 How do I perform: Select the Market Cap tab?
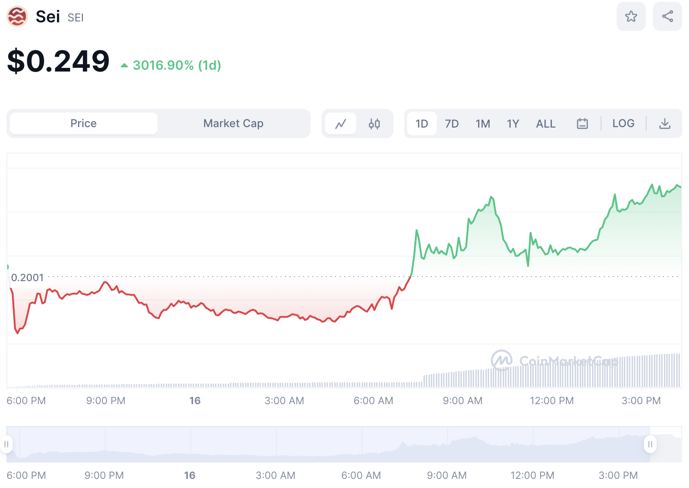[x=233, y=123]
